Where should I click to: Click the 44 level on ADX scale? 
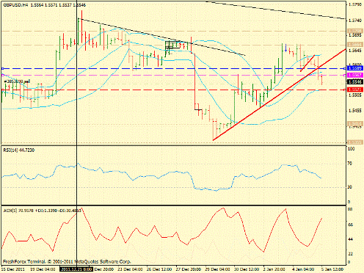pyautogui.click(x=350, y=239)
